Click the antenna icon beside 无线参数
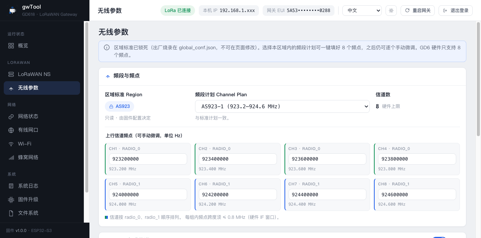481x238 pixels. 11,88
